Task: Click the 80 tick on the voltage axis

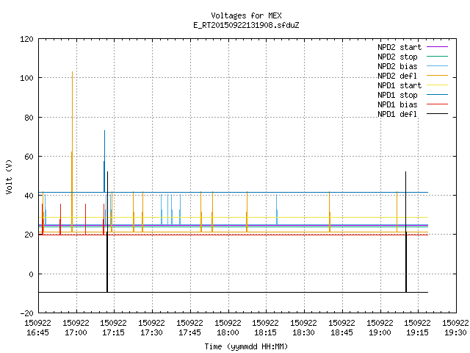Action: point(29,118)
